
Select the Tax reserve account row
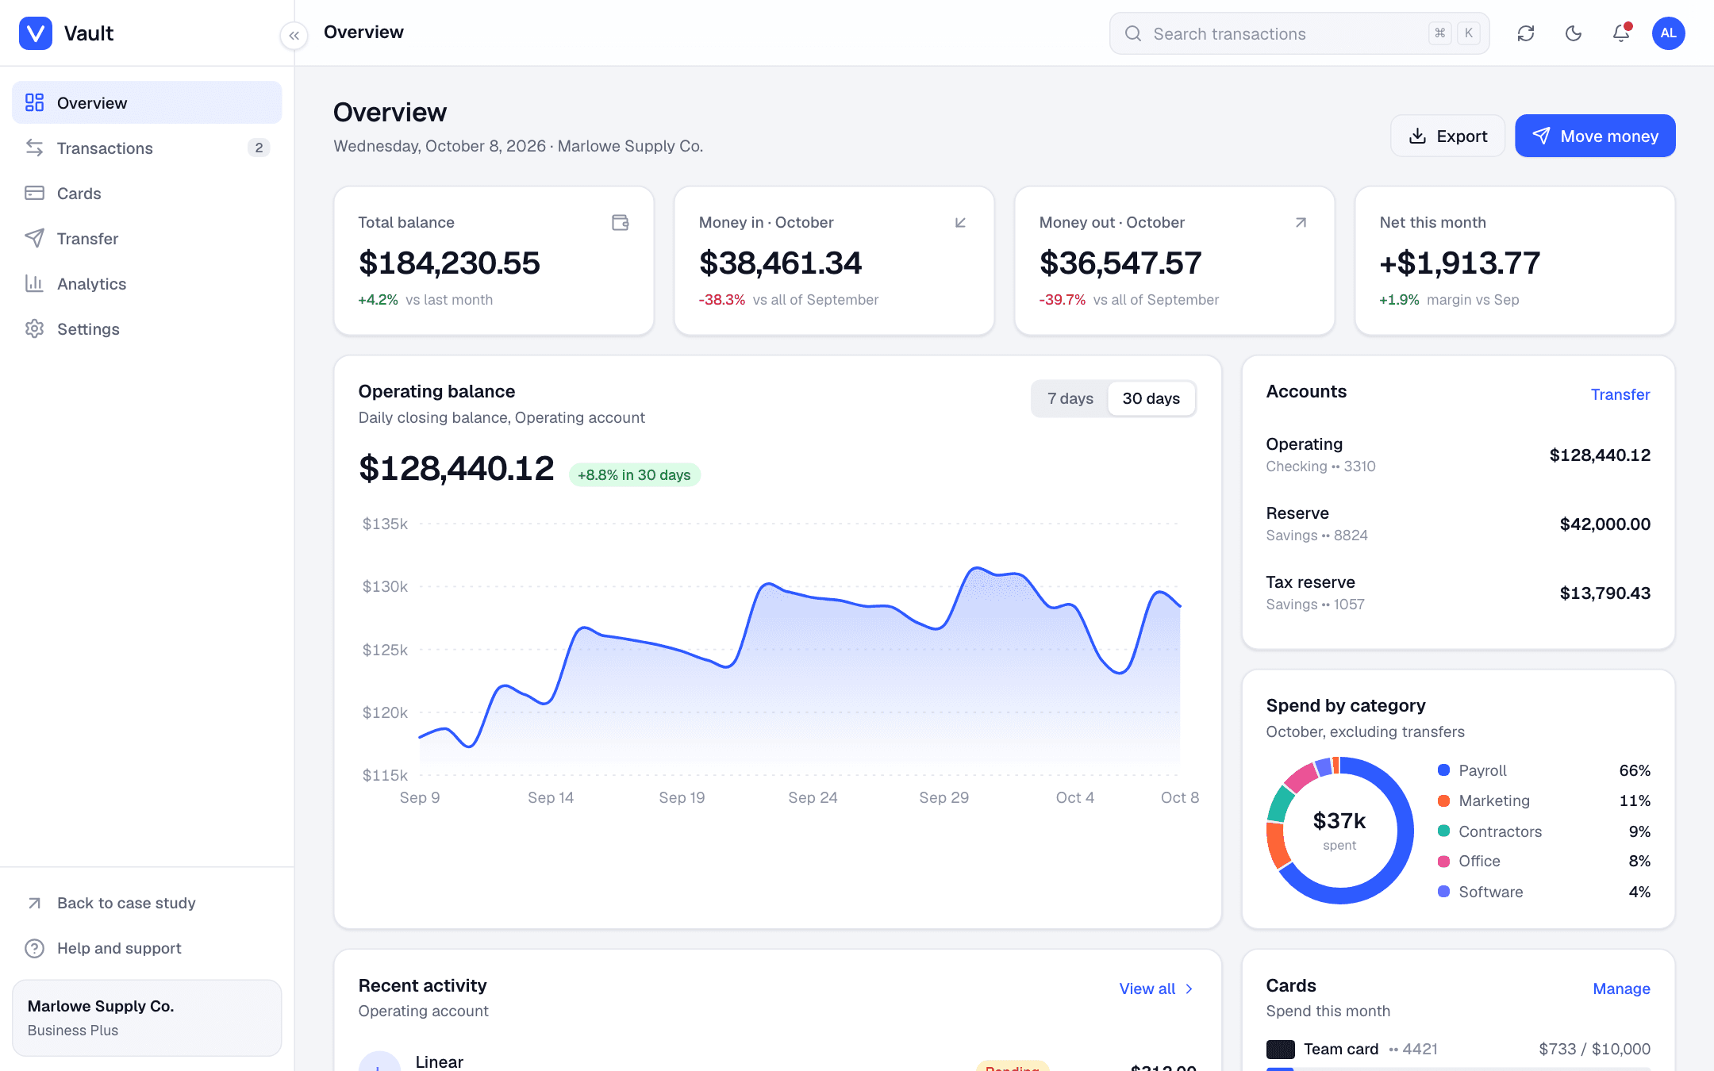pyautogui.click(x=1458, y=593)
